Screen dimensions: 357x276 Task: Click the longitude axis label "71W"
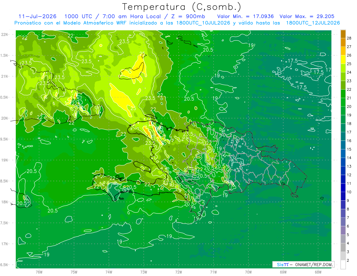(213, 272)
